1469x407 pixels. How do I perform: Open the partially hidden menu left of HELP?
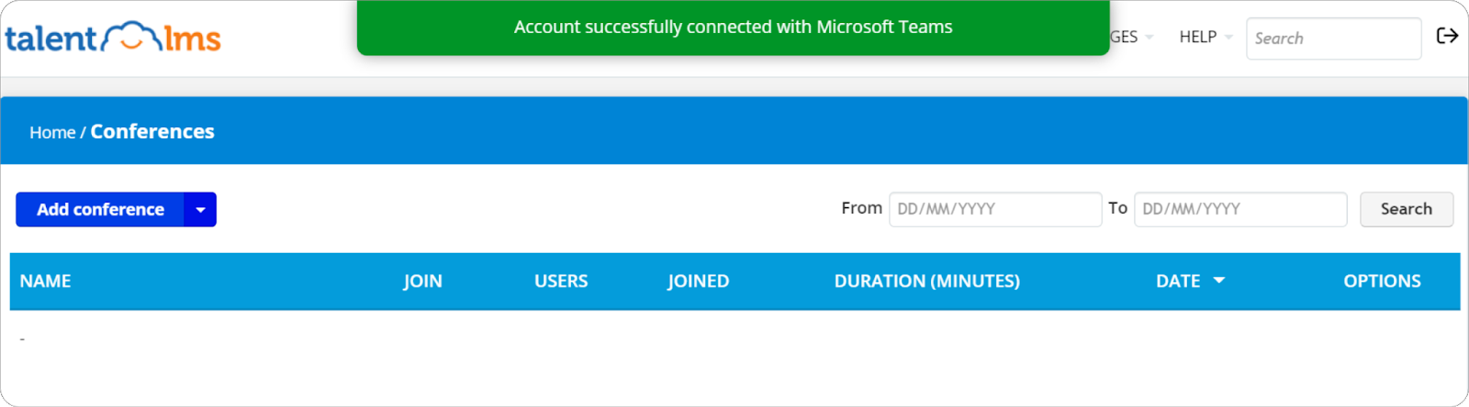1131,37
